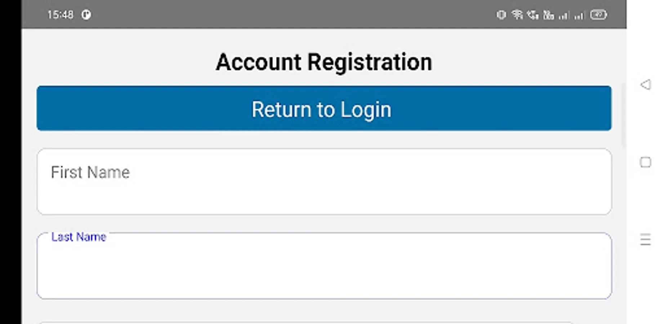This screenshot has width=664, height=324.
Task: Tap the battery indicator in status bar
Action: click(598, 15)
